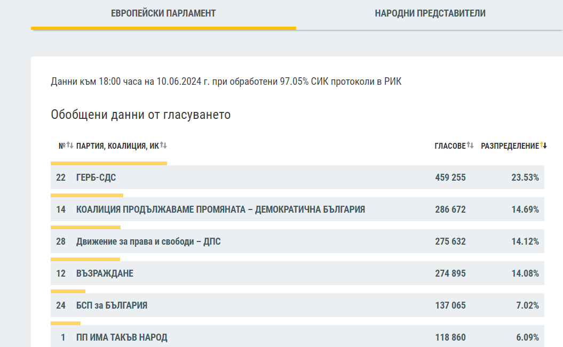The height and width of the screenshot is (347, 563).
Task: Switch to the ЕВРОПЕЙСКИ ПАРЛАМЕНТ tab
Action: [163, 13]
